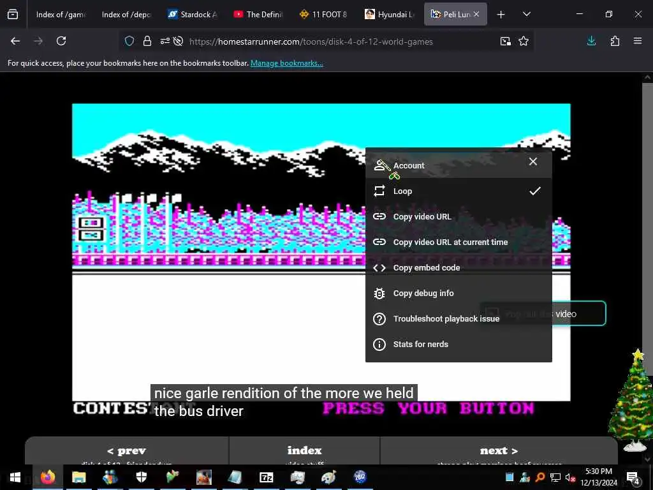
Task: Click the picture-in-picture icon in address bar
Action: [506, 41]
